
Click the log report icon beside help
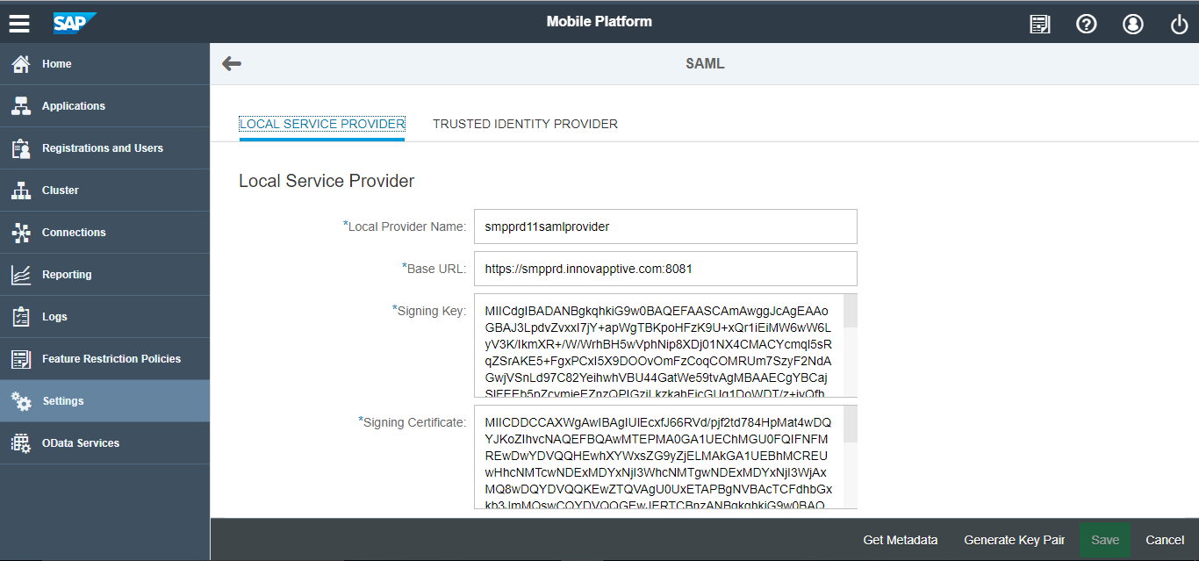point(1039,24)
